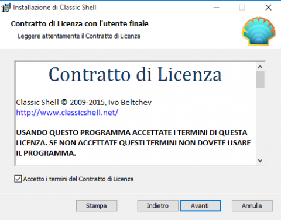
Task: Click the disabled maximize window button
Action: [x=242, y=8]
